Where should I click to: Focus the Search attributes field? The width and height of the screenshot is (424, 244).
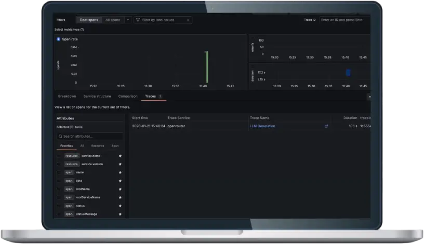pos(90,137)
